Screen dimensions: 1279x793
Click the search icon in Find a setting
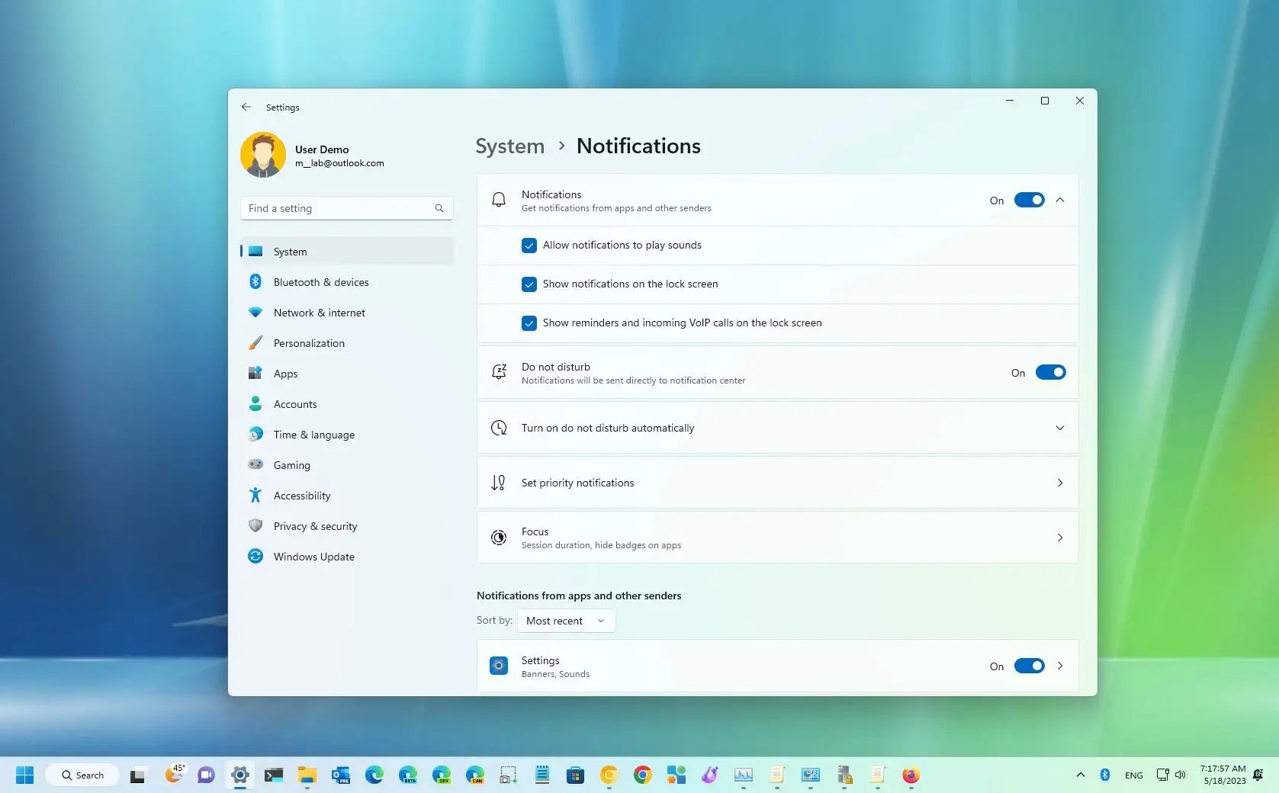pyautogui.click(x=439, y=207)
